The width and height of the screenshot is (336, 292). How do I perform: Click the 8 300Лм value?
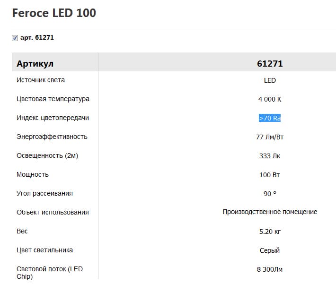pyautogui.click(x=270, y=269)
